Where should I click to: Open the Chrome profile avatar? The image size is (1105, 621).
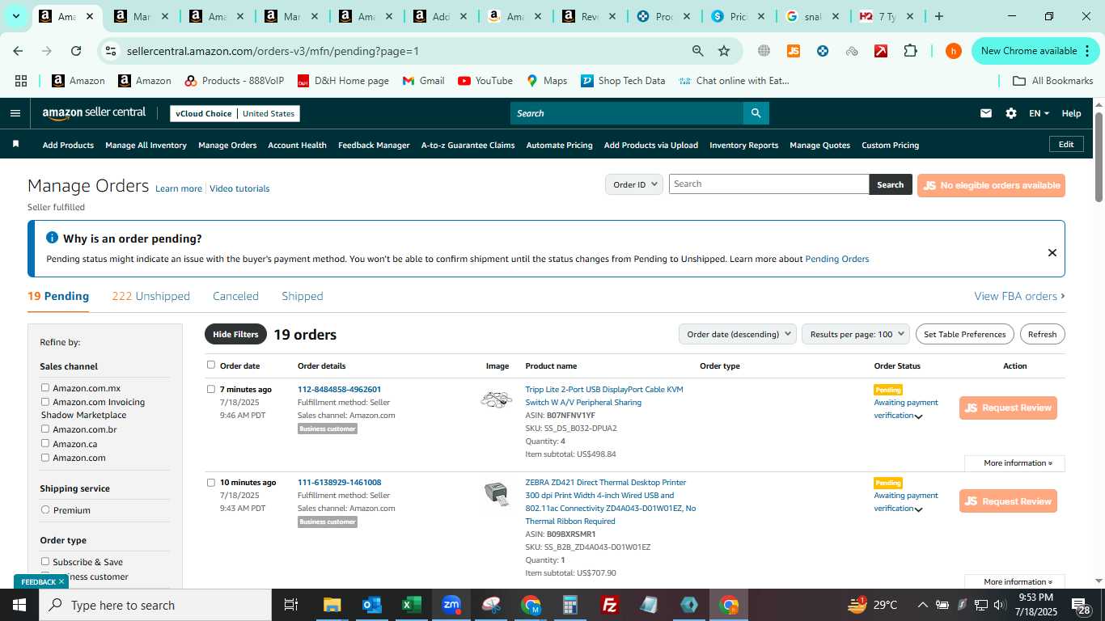coord(953,51)
